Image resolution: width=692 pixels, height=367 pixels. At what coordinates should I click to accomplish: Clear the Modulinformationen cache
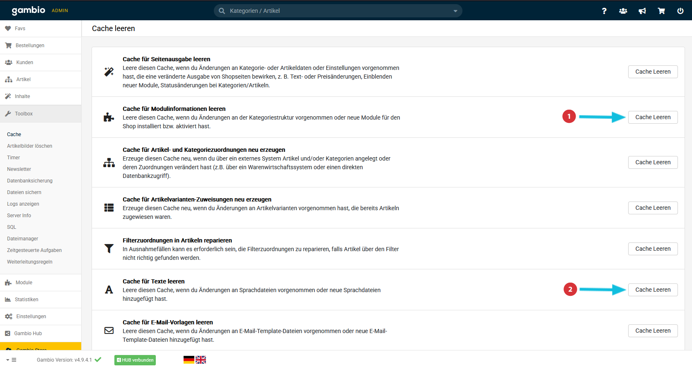pyautogui.click(x=653, y=117)
